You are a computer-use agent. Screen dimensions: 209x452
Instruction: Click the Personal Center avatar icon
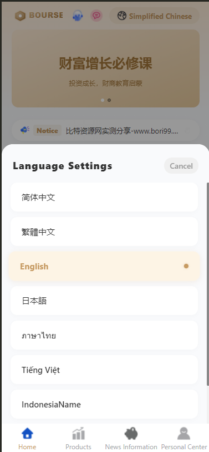[x=183, y=433]
